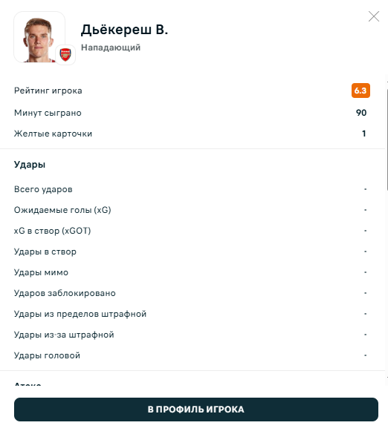The height and width of the screenshot is (434, 388).
Task: Select the Удары в створ row
Action: click(192, 251)
